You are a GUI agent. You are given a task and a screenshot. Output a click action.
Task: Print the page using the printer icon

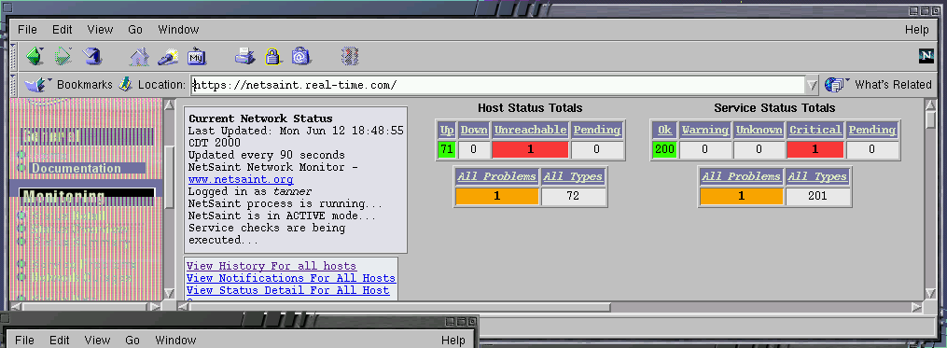coord(244,56)
